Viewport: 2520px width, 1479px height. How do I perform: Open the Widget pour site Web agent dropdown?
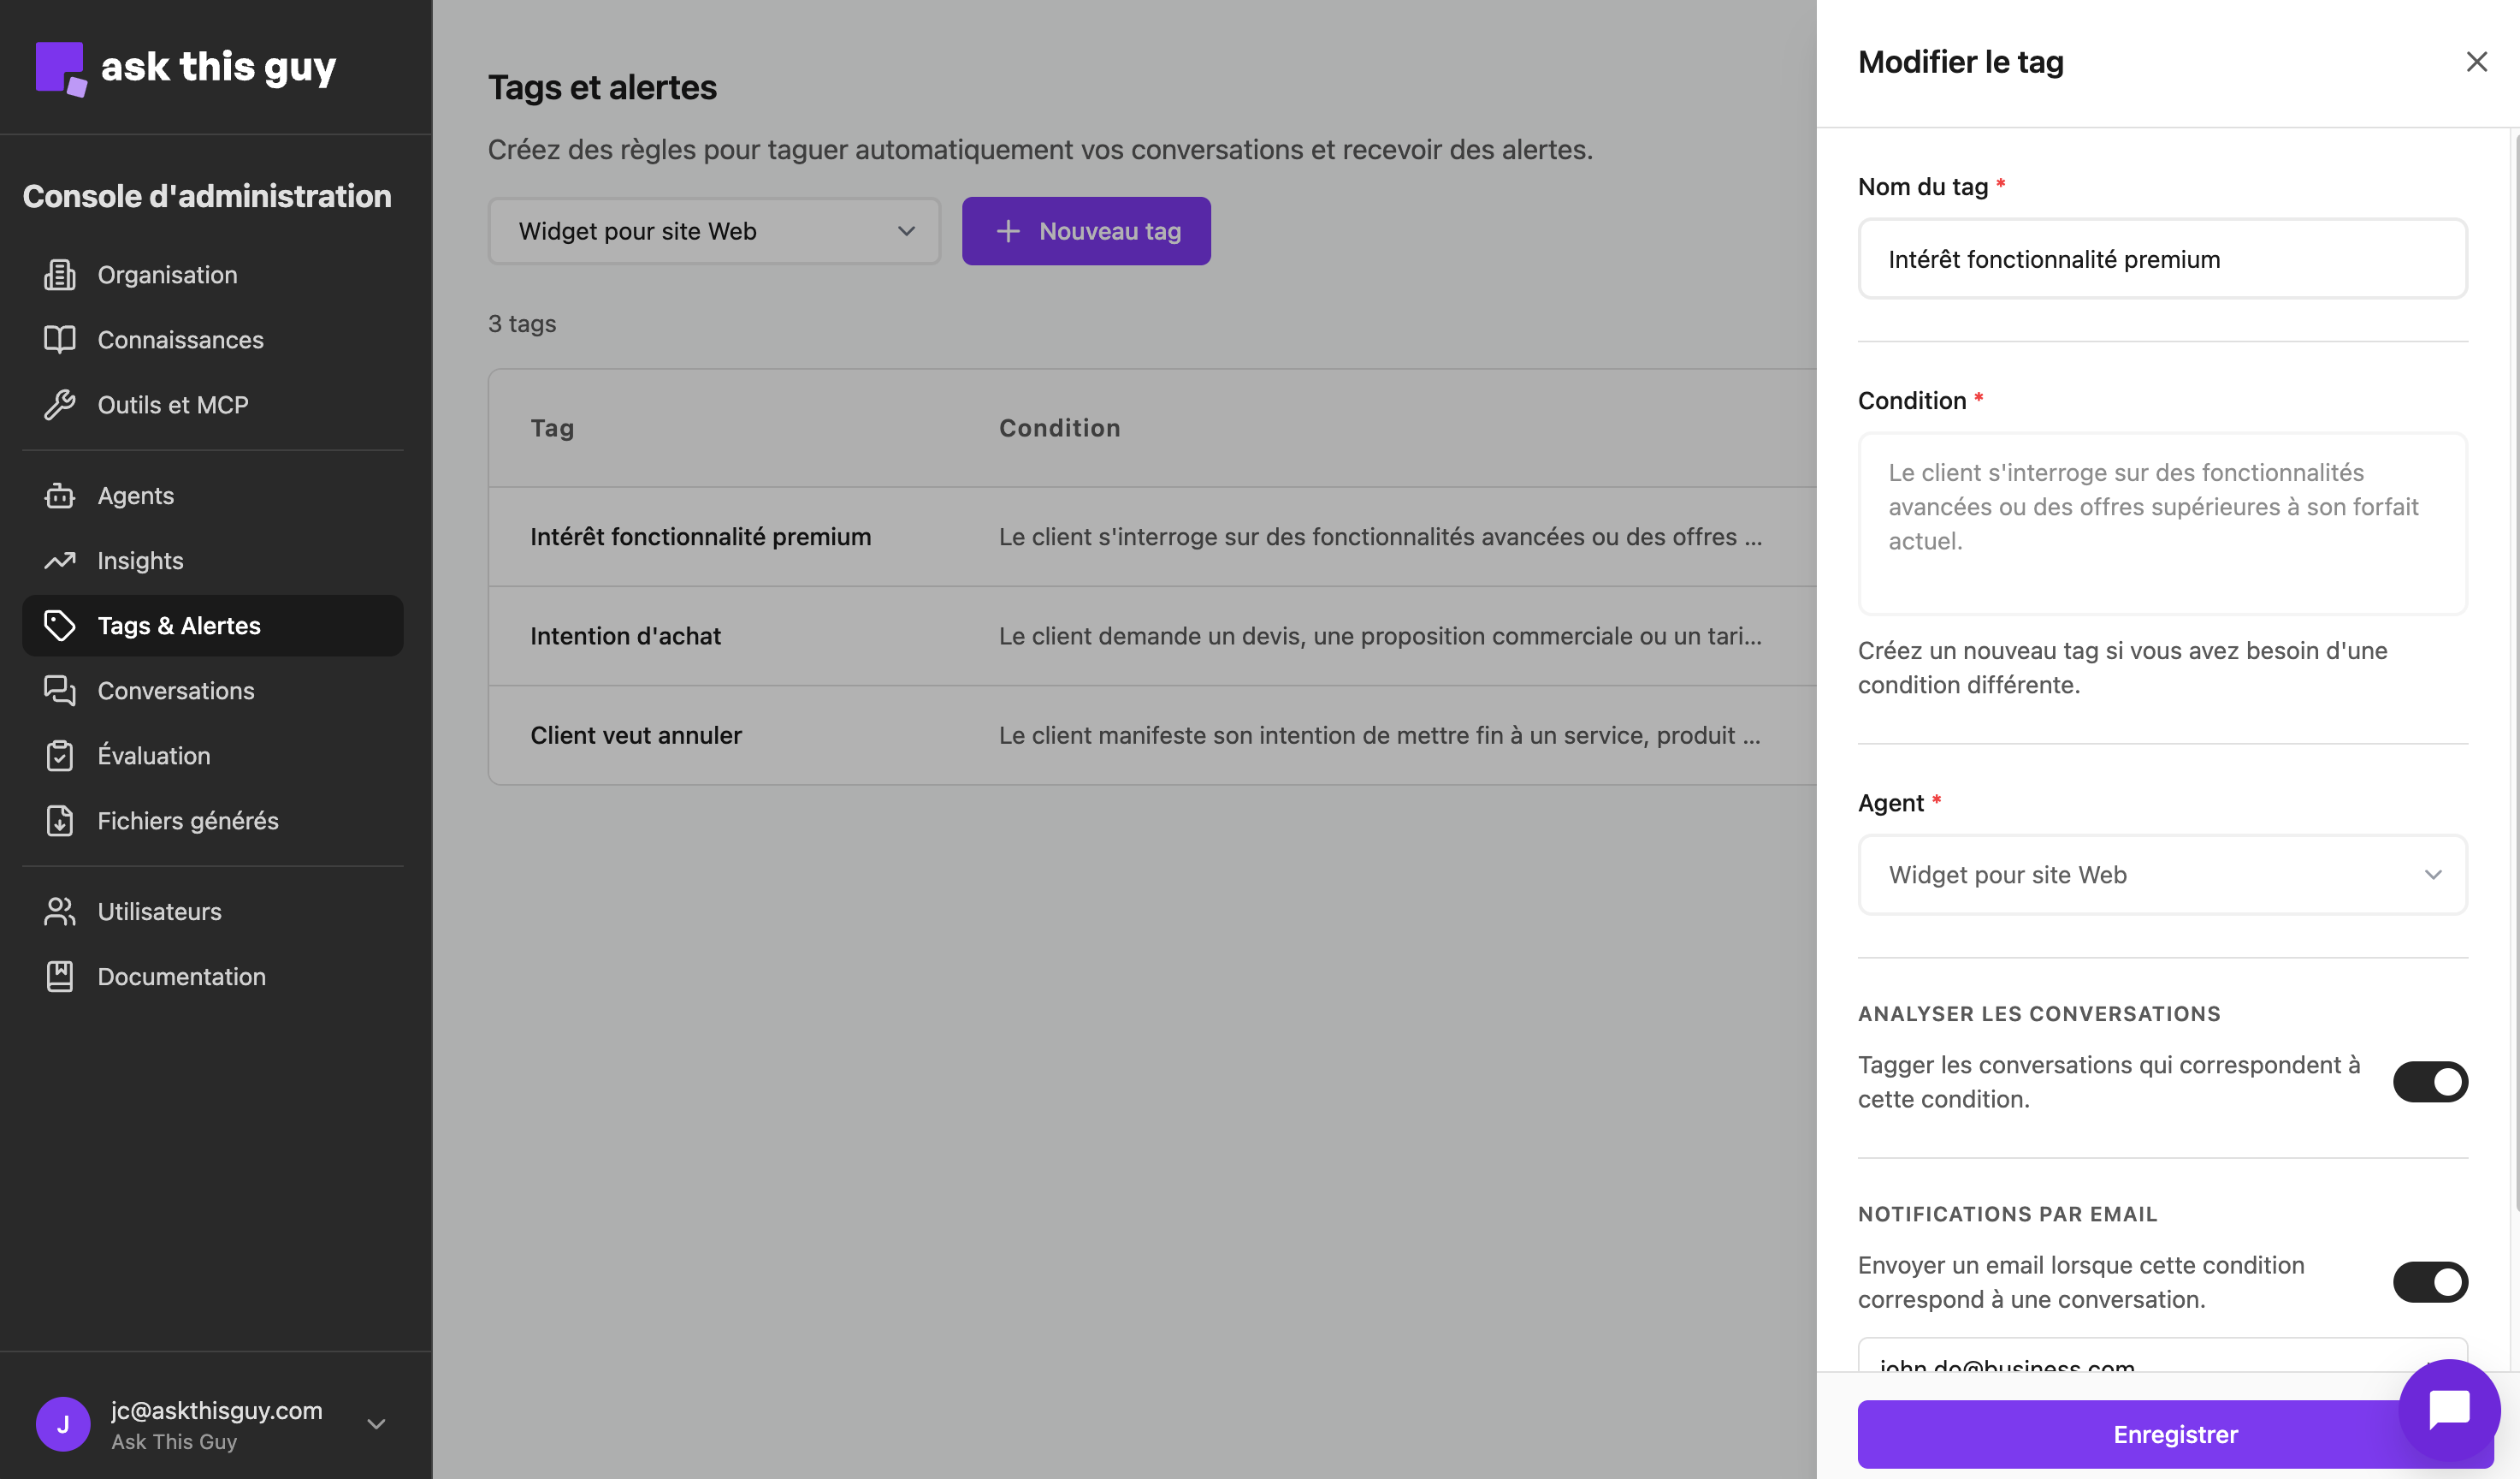(2162, 874)
